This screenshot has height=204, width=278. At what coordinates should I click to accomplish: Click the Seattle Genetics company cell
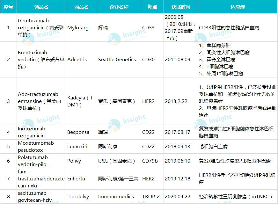[x=119, y=60]
